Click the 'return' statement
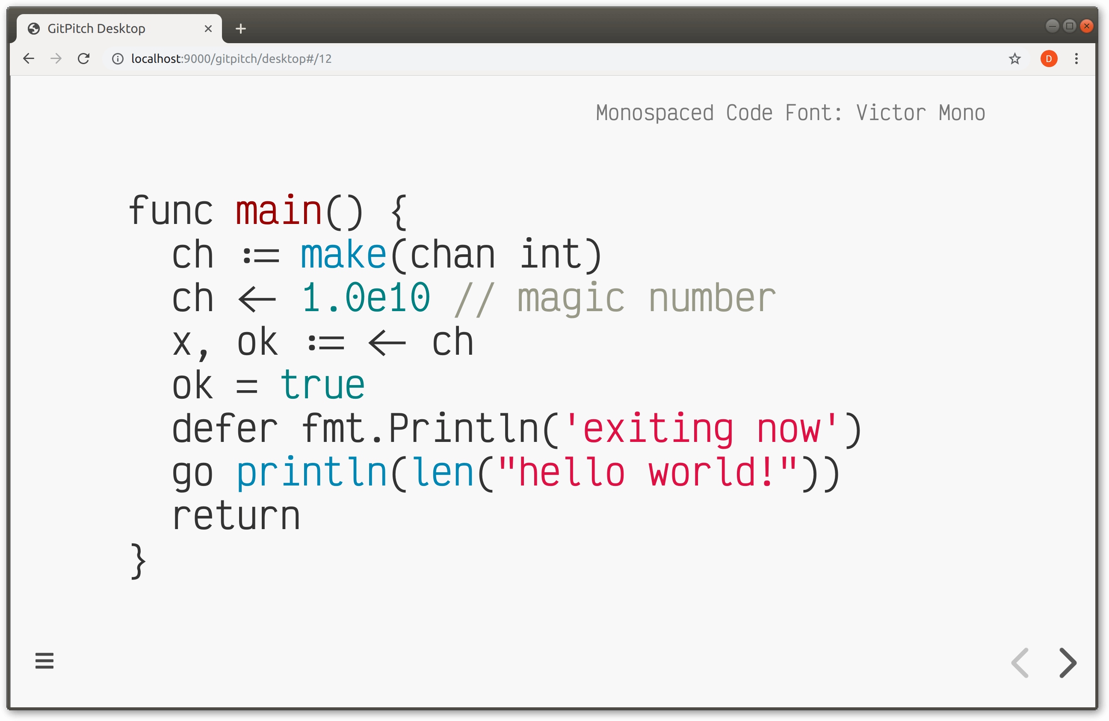The width and height of the screenshot is (1109, 721). click(236, 516)
